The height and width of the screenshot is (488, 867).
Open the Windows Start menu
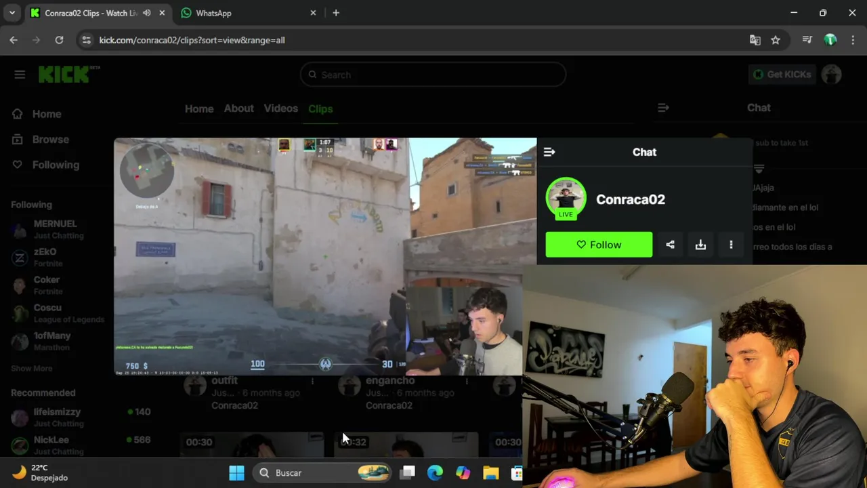pyautogui.click(x=236, y=472)
